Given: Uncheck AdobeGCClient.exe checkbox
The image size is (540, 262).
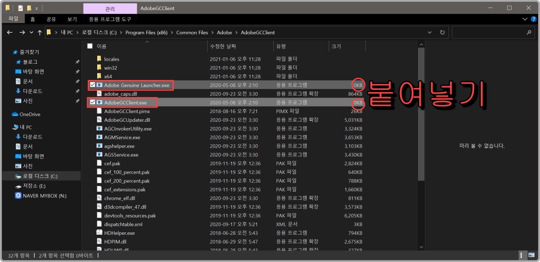Looking at the screenshot, I should [x=93, y=102].
